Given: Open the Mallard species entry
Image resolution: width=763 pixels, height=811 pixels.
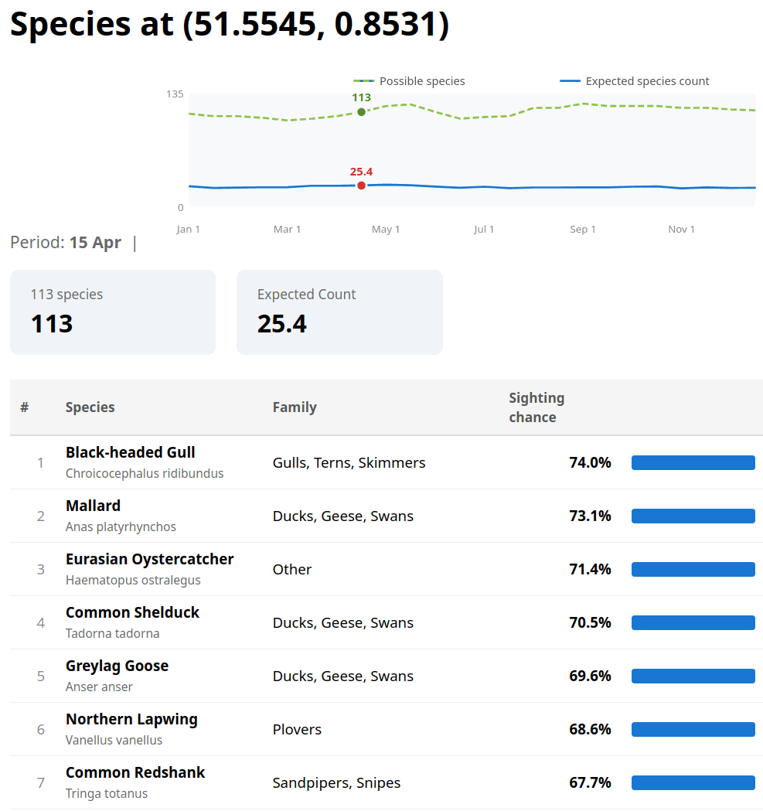Looking at the screenshot, I should coord(93,506).
